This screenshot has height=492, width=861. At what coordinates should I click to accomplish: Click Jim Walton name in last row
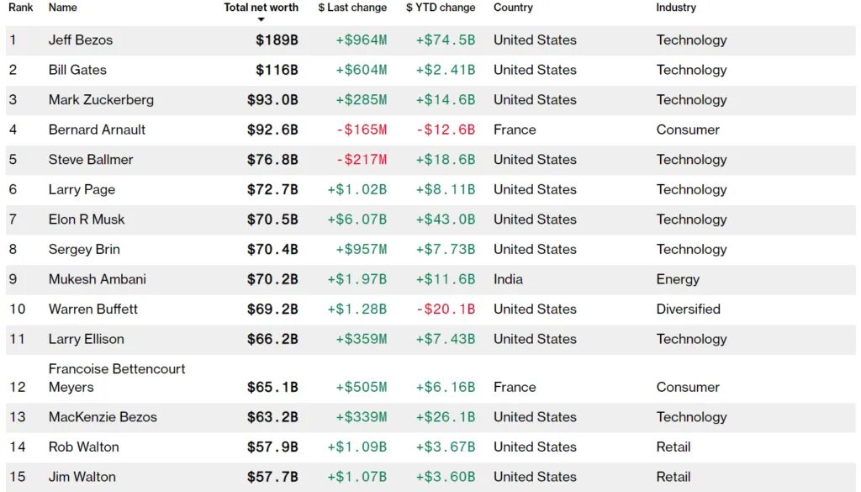click(x=82, y=477)
